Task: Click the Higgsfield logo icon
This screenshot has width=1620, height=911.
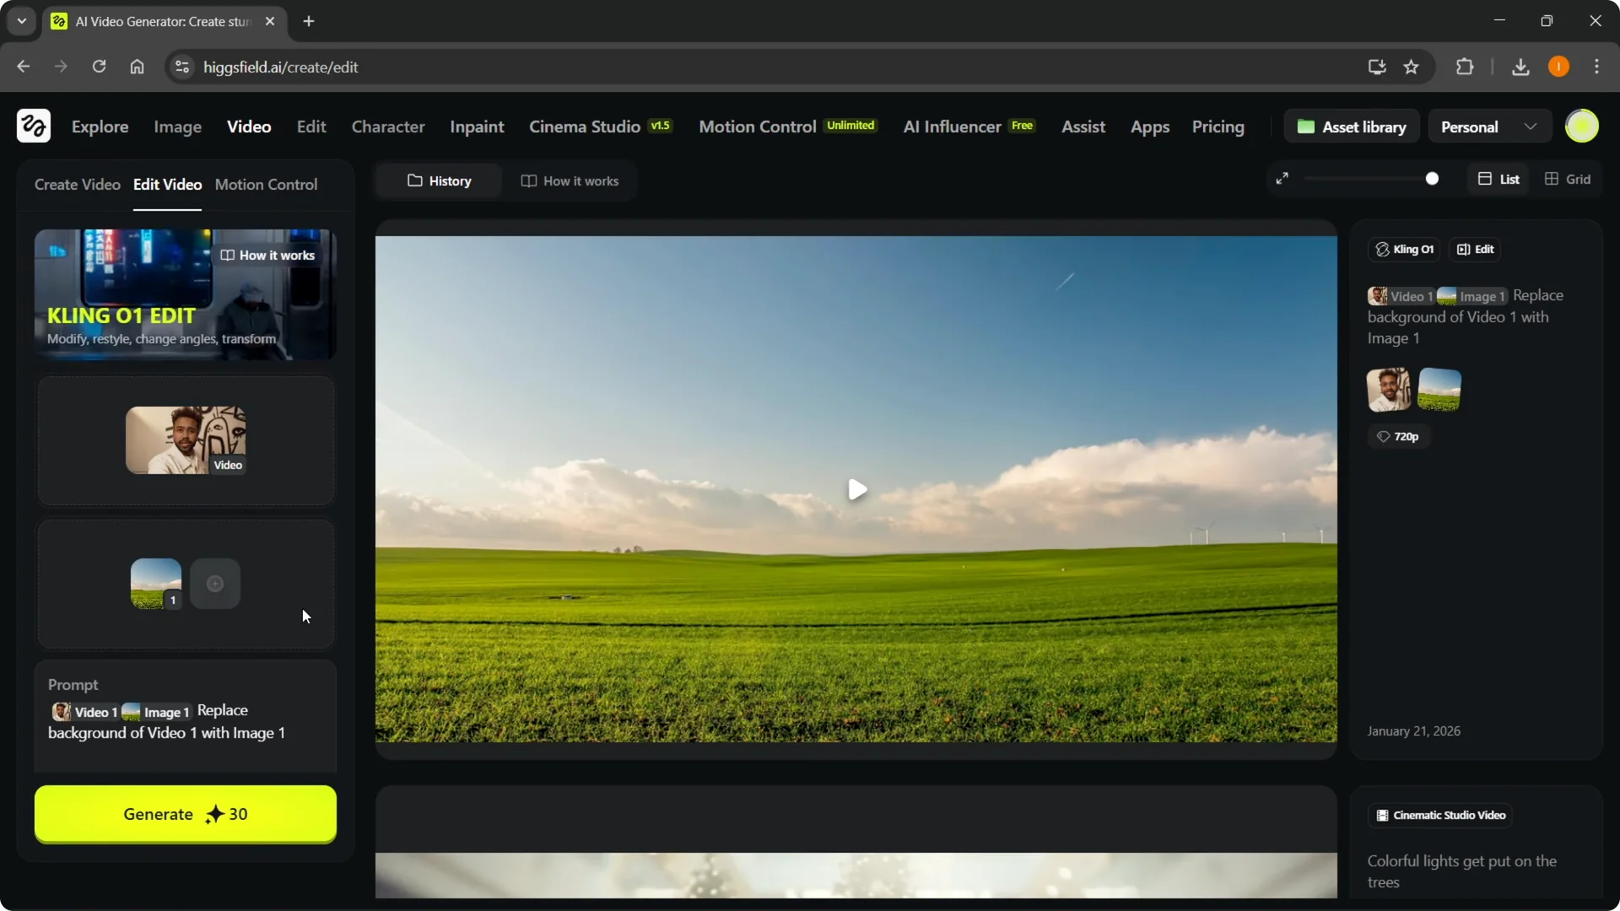Action: [x=33, y=126]
